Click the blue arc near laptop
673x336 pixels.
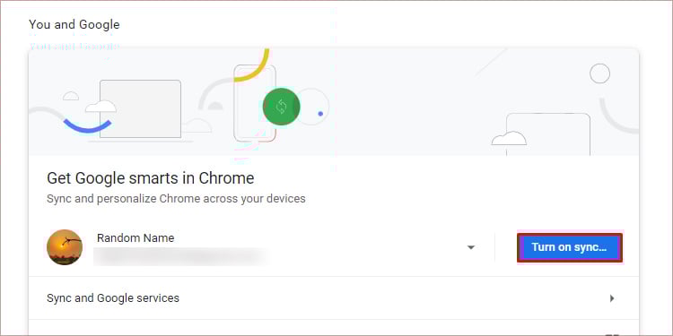(88, 127)
